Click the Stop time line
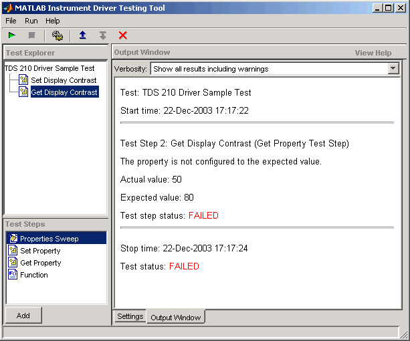The width and height of the screenshot is (410, 341). [184, 248]
